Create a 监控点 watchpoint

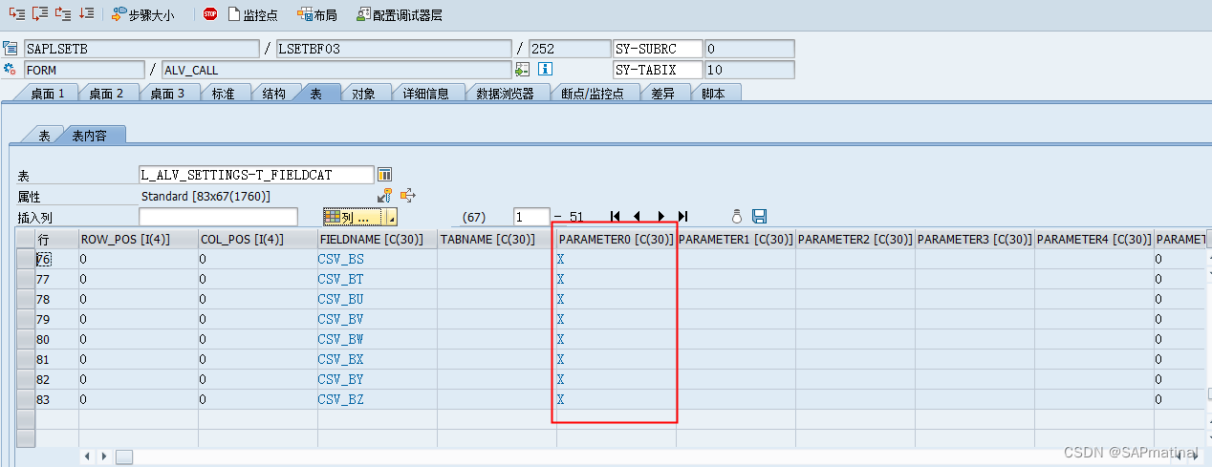pos(253,14)
